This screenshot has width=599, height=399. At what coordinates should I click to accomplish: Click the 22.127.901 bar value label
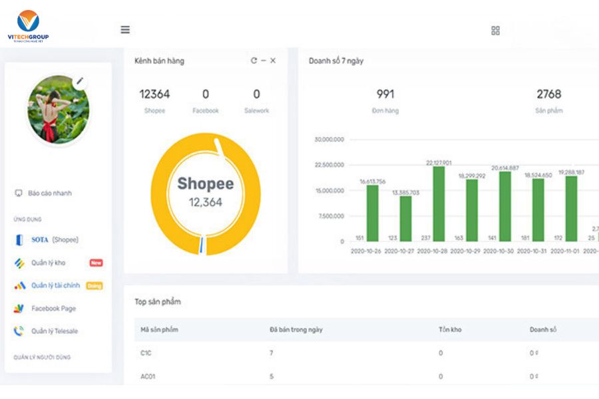tap(439, 163)
